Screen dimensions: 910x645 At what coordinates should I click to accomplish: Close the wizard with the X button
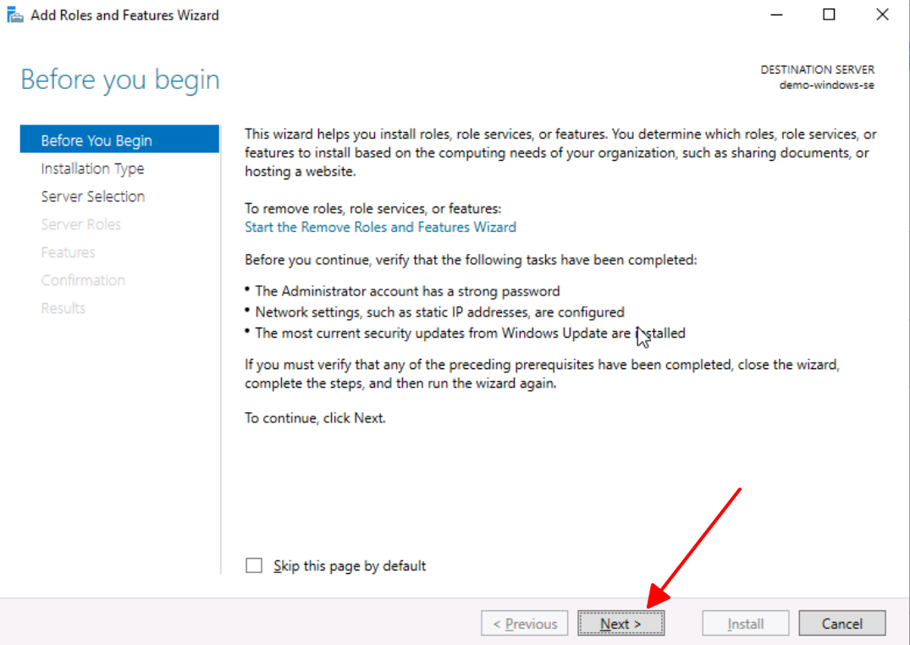coord(883,14)
